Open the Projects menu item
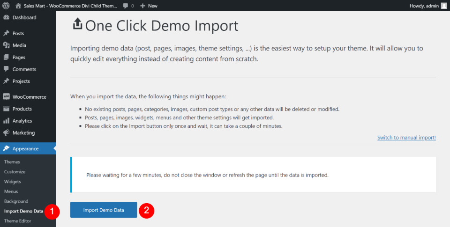Viewport: 450px width, 227px height. tap(21, 81)
